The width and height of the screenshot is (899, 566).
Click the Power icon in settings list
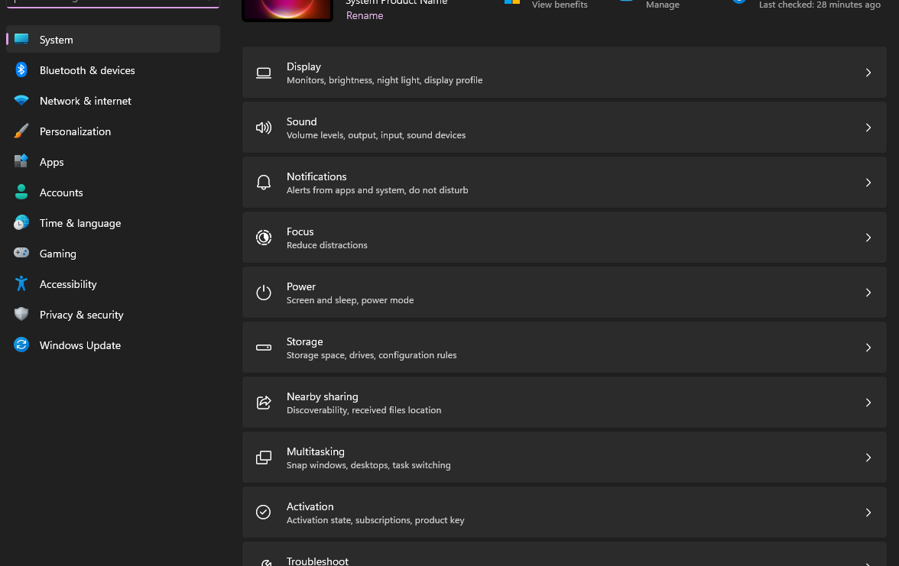[x=264, y=293]
